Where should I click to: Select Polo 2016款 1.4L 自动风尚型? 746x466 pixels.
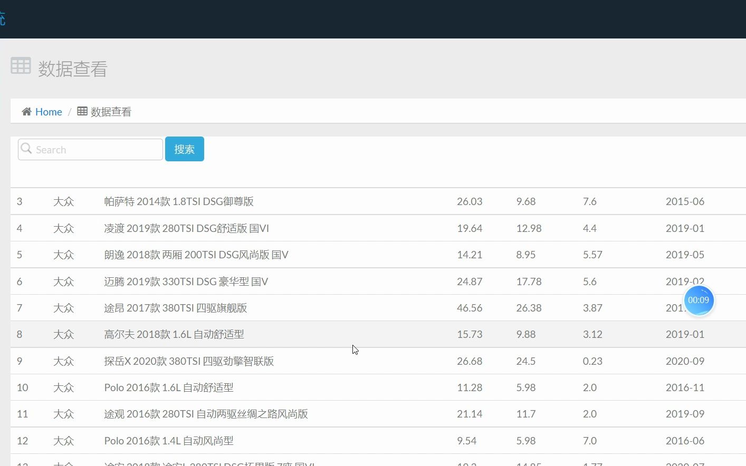pyautogui.click(x=169, y=441)
